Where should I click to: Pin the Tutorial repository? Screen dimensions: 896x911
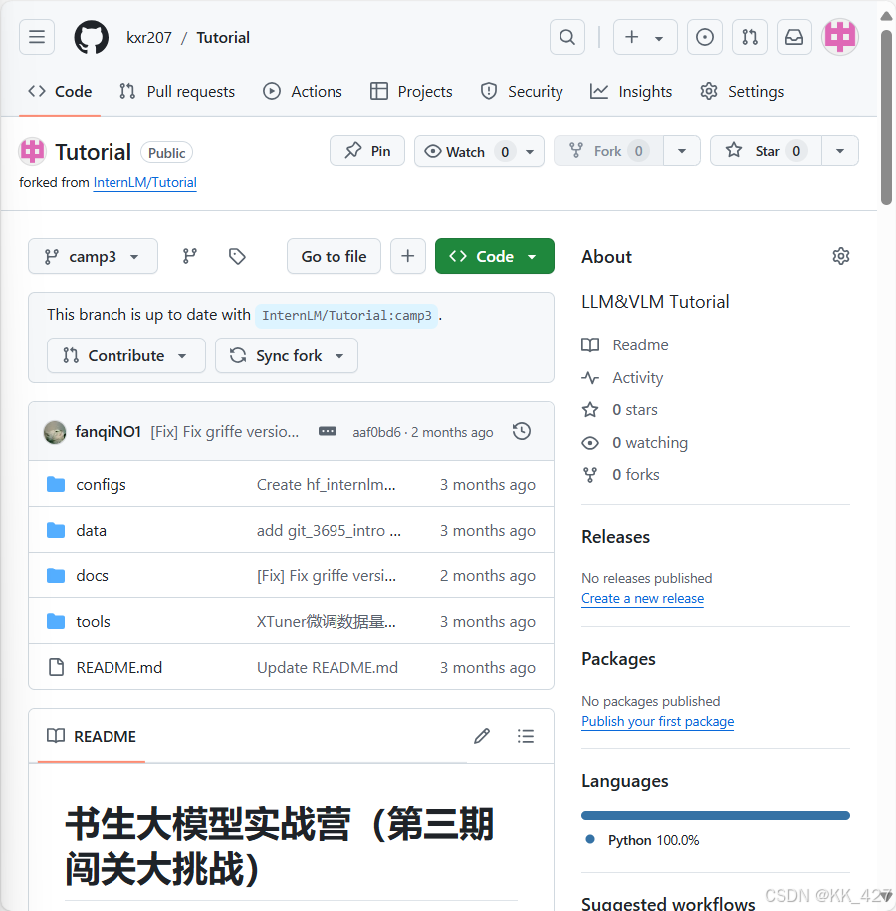tap(367, 151)
